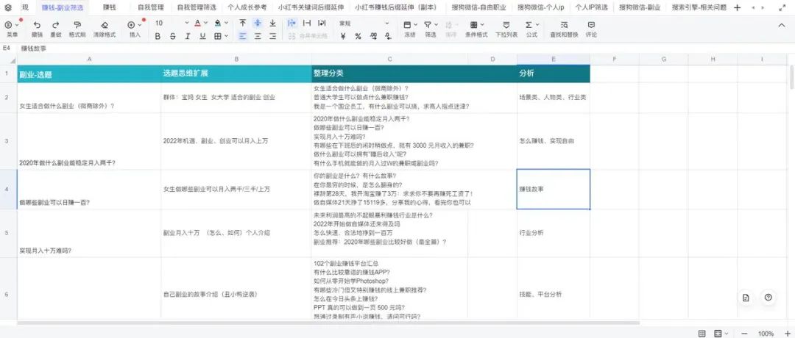The height and width of the screenshot is (338, 795).
Task: Click cell 行业分析 in column E
Action: point(553,233)
